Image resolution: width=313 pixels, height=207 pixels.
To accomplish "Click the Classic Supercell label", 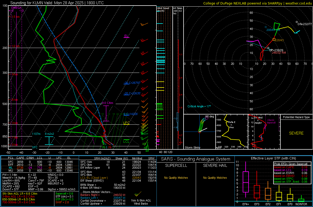I will point(271,121).
